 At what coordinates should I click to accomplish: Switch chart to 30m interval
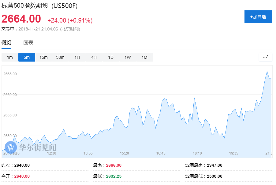(x=60, y=57)
